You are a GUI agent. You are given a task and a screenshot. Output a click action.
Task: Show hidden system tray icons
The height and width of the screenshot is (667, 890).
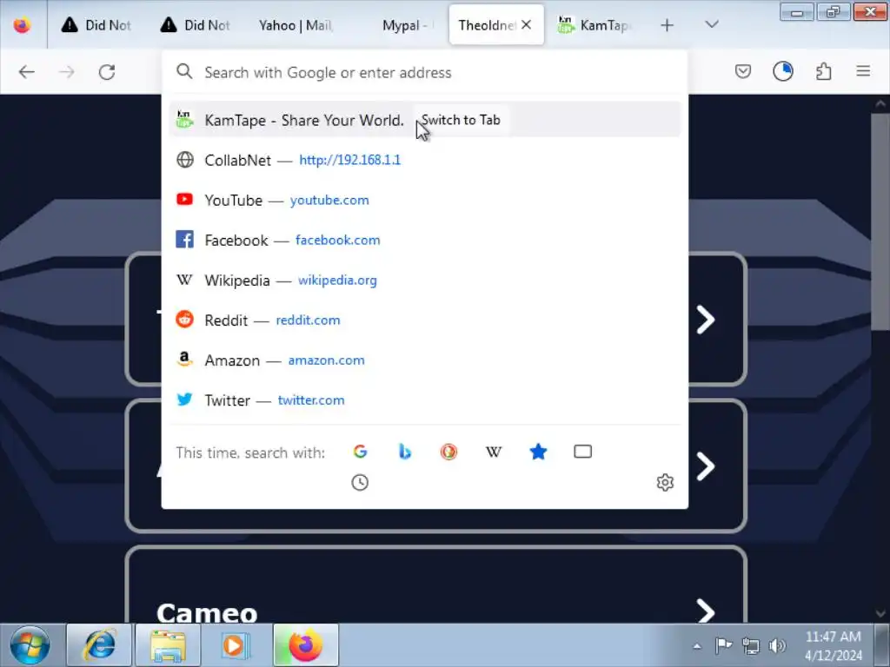697,646
